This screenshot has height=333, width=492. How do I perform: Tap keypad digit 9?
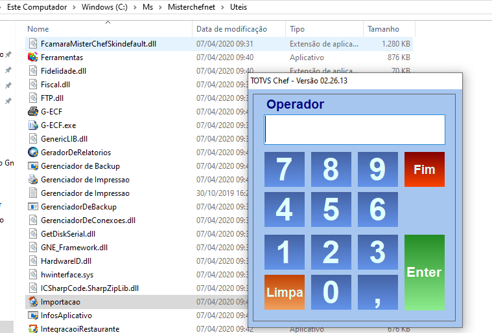coord(378,169)
